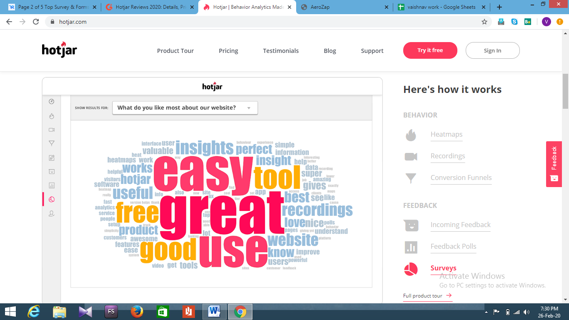The height and width of the screenshot is (320, 569).
Task: Open the Surveys link
Action: coord(443,268)
